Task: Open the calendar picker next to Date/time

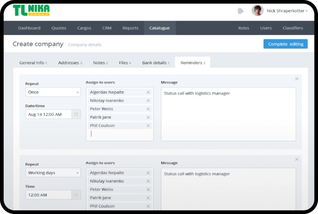Action: pyautogui.click(x=76, y=114)
